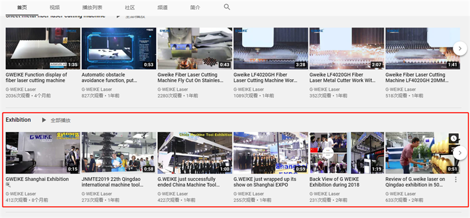Play the GWEIKE Shanghai Exhibition thumbnail

43,153
